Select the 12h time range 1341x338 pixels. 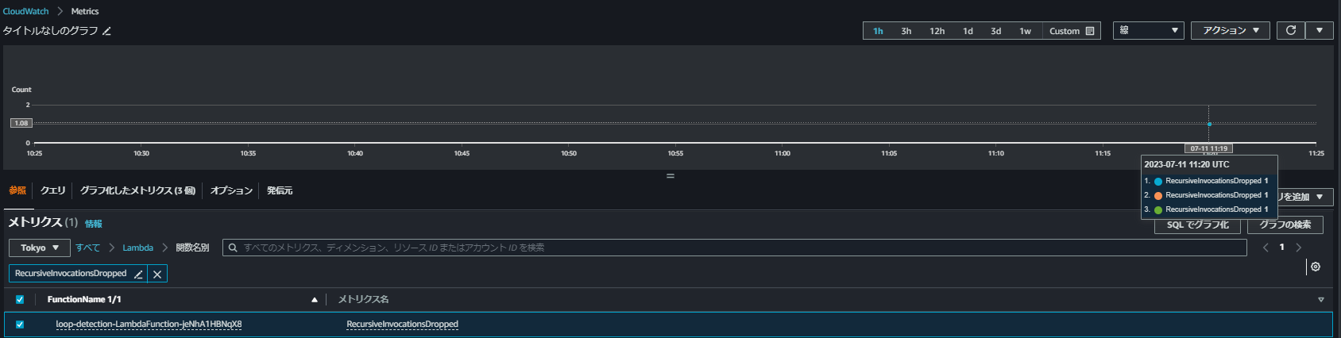click(x=937, y=31)
